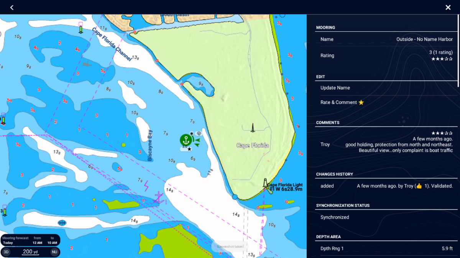The height and width of the screenshot is (258, 460).
Task: Click the green beacon near Cape Florida Channel
Action: [80, 28]
